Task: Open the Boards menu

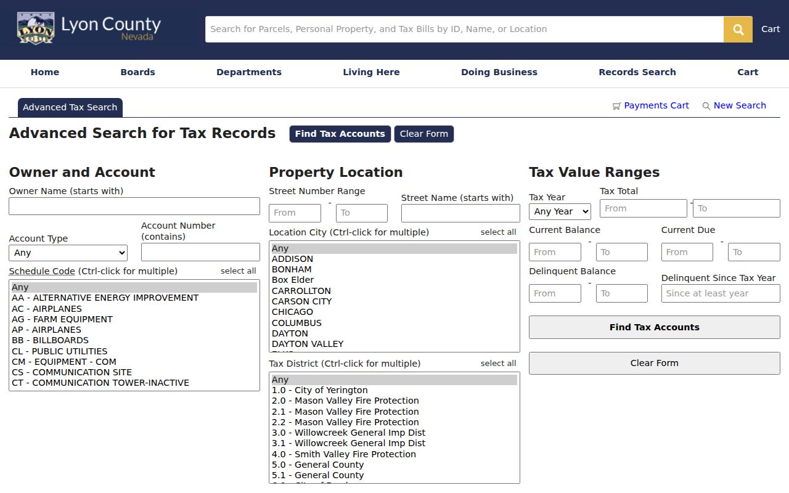Action: pyautogui.click(x=137, y=72)
